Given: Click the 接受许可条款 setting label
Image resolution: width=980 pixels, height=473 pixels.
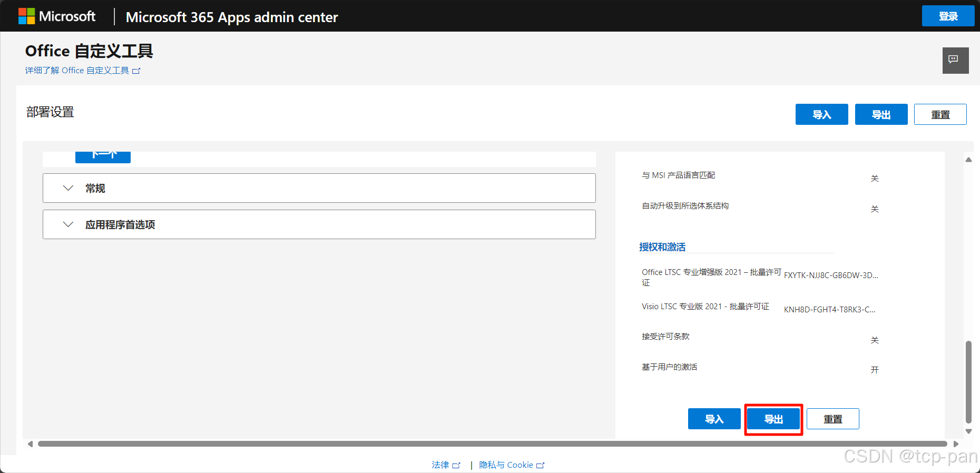Looking at the screenshot, I should [665, 337].
